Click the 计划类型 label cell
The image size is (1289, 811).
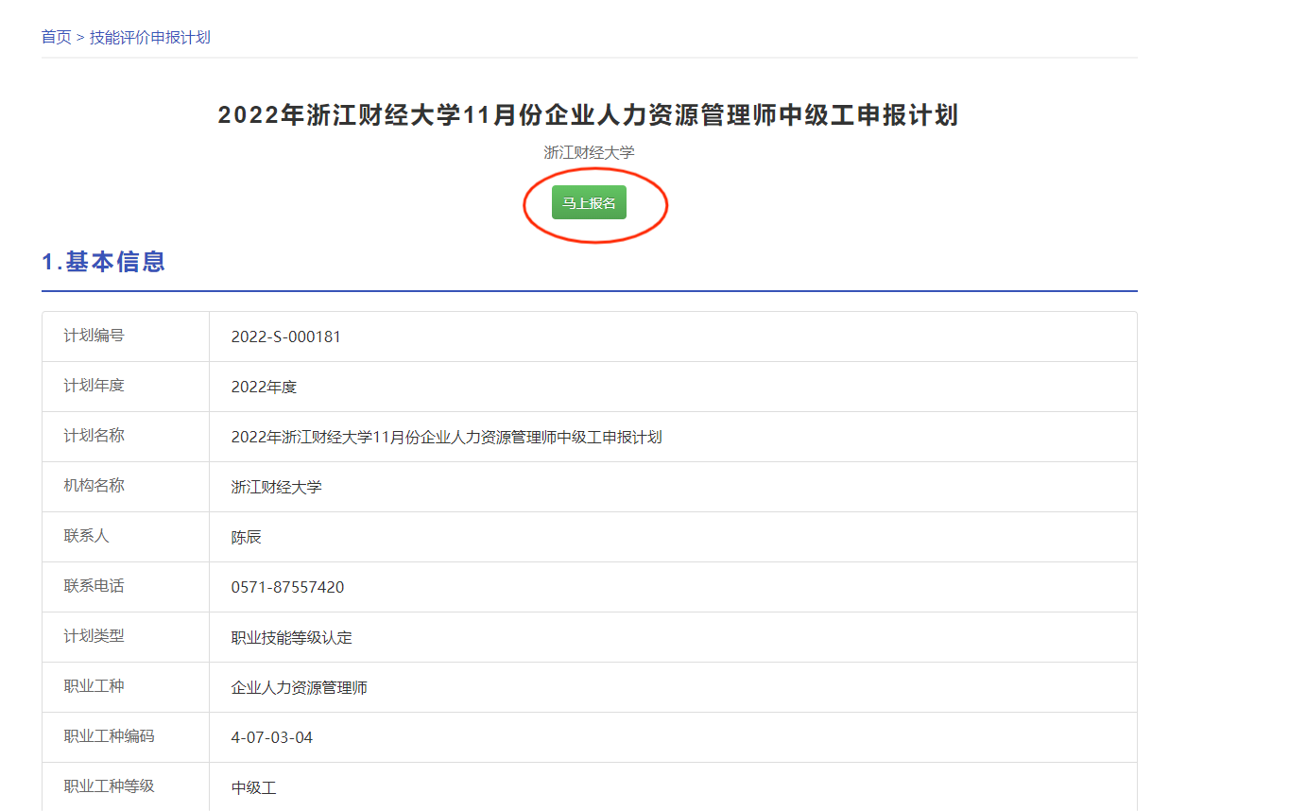(x=126, y=637)
